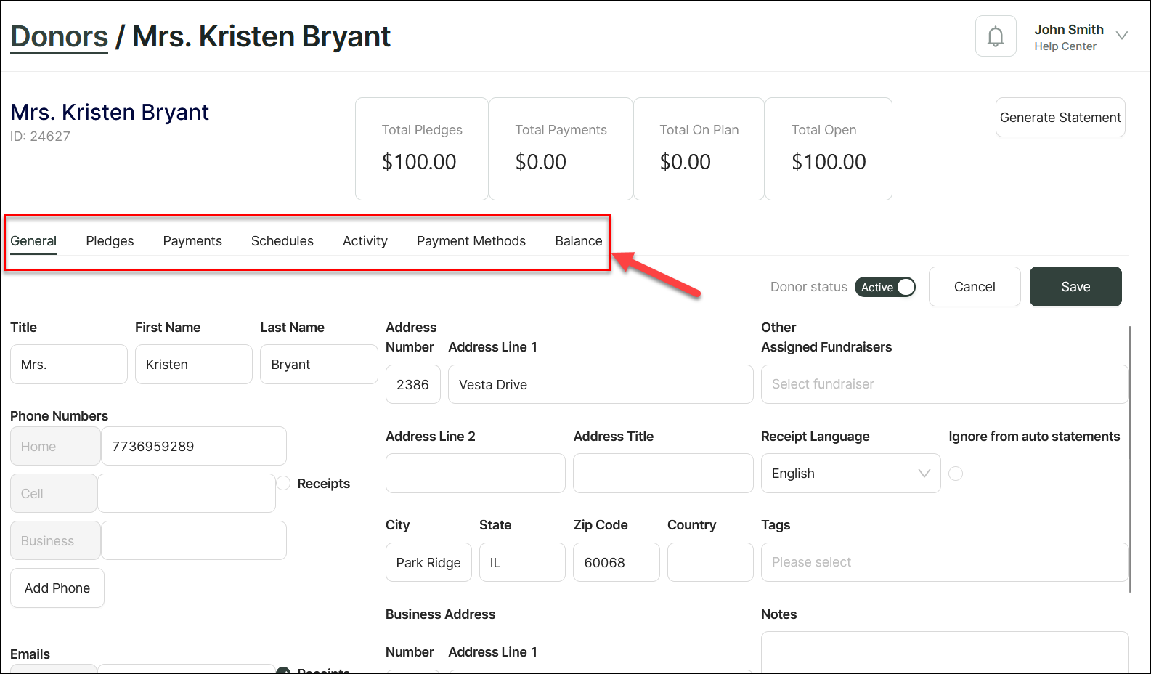
Task: Click the Help Center link
Action: coord(1065,46)
